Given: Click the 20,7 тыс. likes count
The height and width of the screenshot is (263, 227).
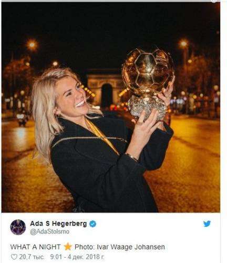Looking at the screenshot, I should pyautogui.click(x=32, y=257).
